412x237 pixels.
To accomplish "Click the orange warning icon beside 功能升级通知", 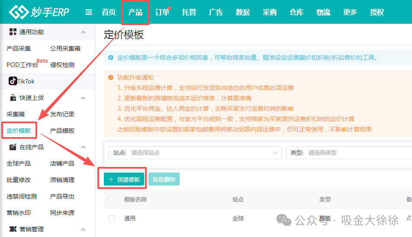I will 111,77.
